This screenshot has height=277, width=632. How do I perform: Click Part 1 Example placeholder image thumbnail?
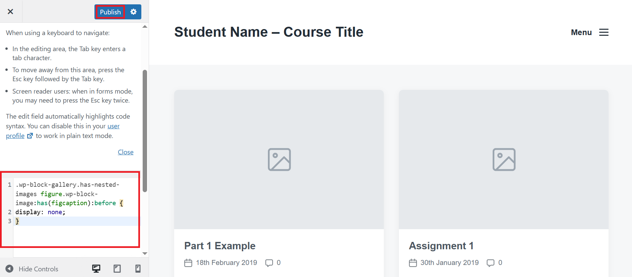279,159
